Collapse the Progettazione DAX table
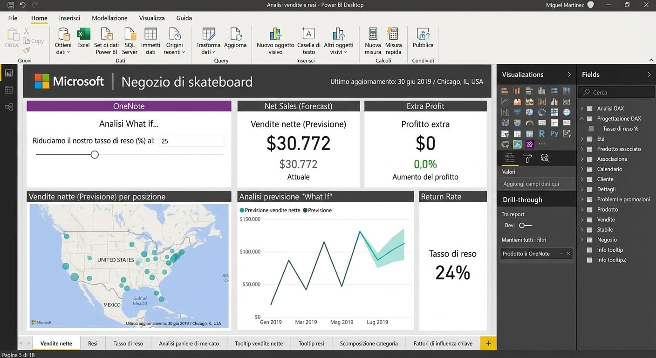This screenshot has width=656, height=358. point(582,119)
